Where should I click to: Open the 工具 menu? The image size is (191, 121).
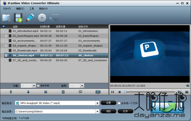point(32,9)
